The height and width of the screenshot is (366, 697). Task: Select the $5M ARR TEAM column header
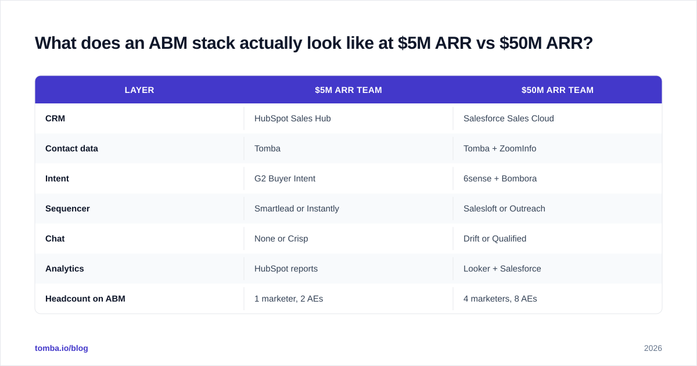(348, 90)
